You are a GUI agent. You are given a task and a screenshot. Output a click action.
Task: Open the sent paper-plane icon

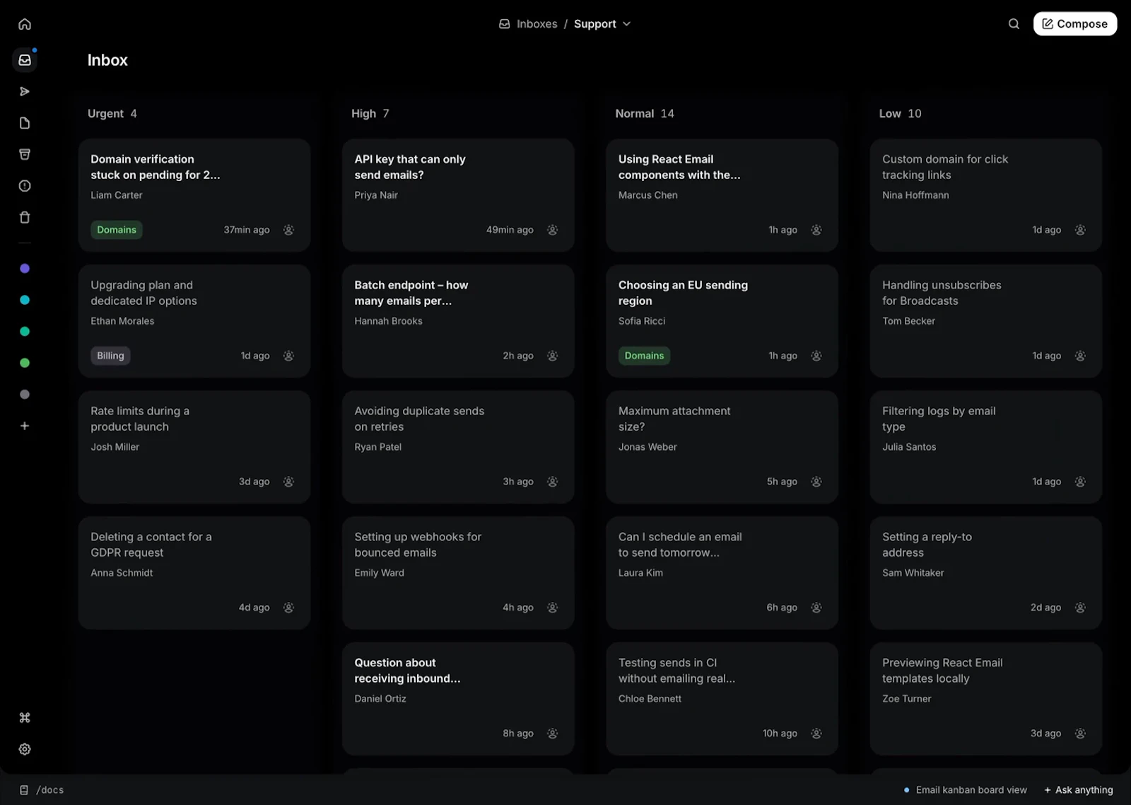click(x=25, y=91)
